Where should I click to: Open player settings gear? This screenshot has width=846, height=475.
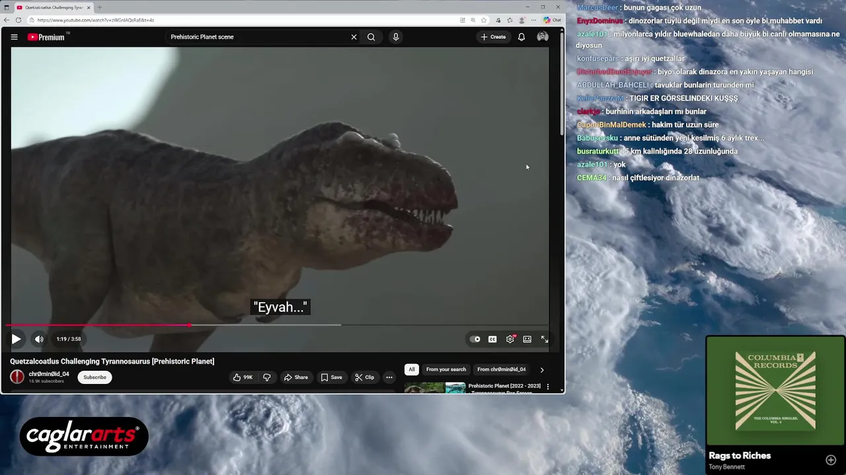point(510,339)
